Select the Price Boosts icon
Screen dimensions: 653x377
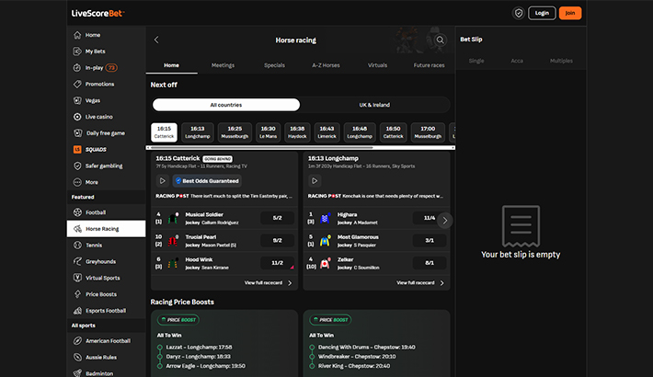(x=77, y=294)
